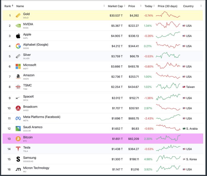Click Amazon change 1.00%
Image resolution: width=207 pixels, height=176 pixels.
(x=148, y=77)
